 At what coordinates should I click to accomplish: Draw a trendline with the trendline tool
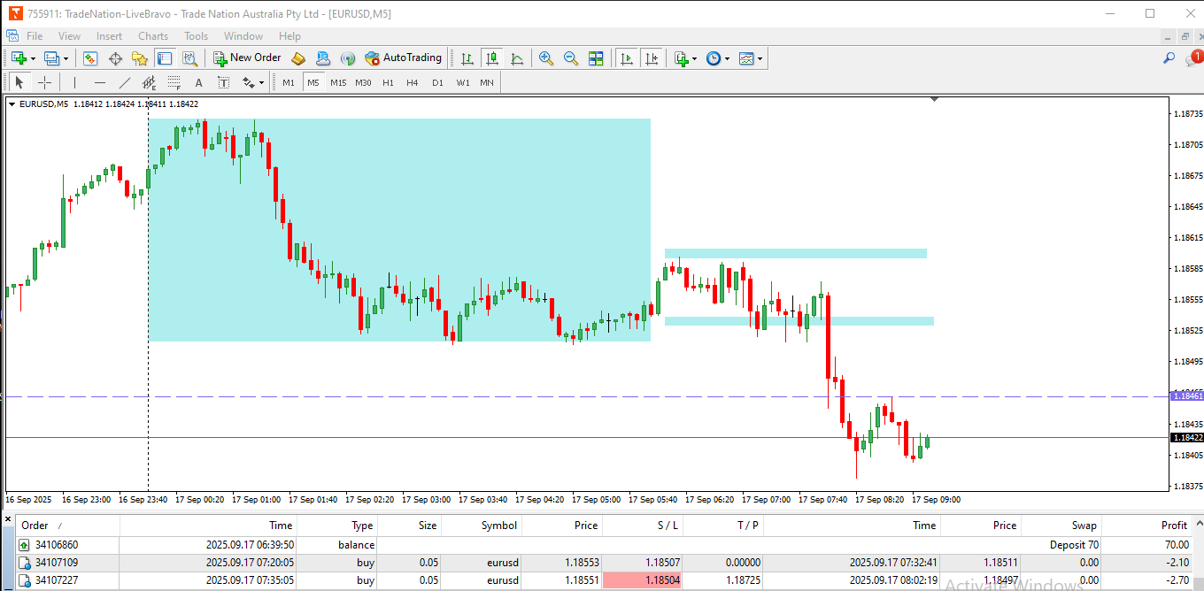point(125,82)
